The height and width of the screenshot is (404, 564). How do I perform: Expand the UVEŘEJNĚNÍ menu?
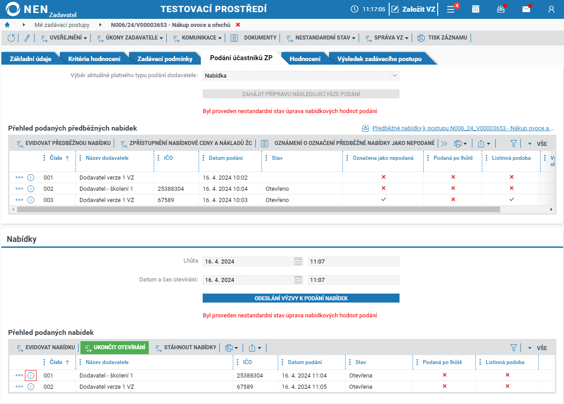[x=64, y=38]
